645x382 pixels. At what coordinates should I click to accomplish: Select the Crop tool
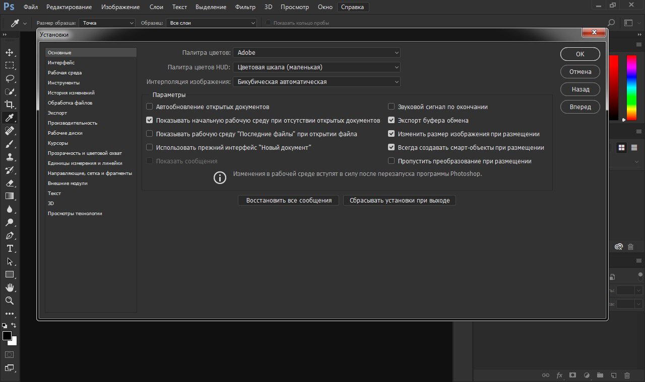click(x=9, y=105)
